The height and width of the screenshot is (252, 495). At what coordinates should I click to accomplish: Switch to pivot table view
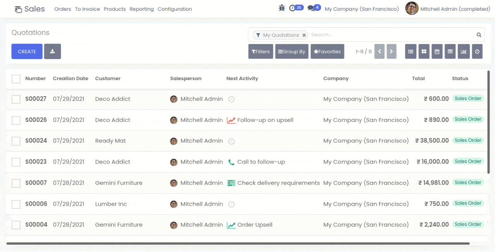[450, 52]
